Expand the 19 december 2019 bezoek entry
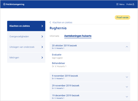 pyautogui.click(x=127, y=97)
